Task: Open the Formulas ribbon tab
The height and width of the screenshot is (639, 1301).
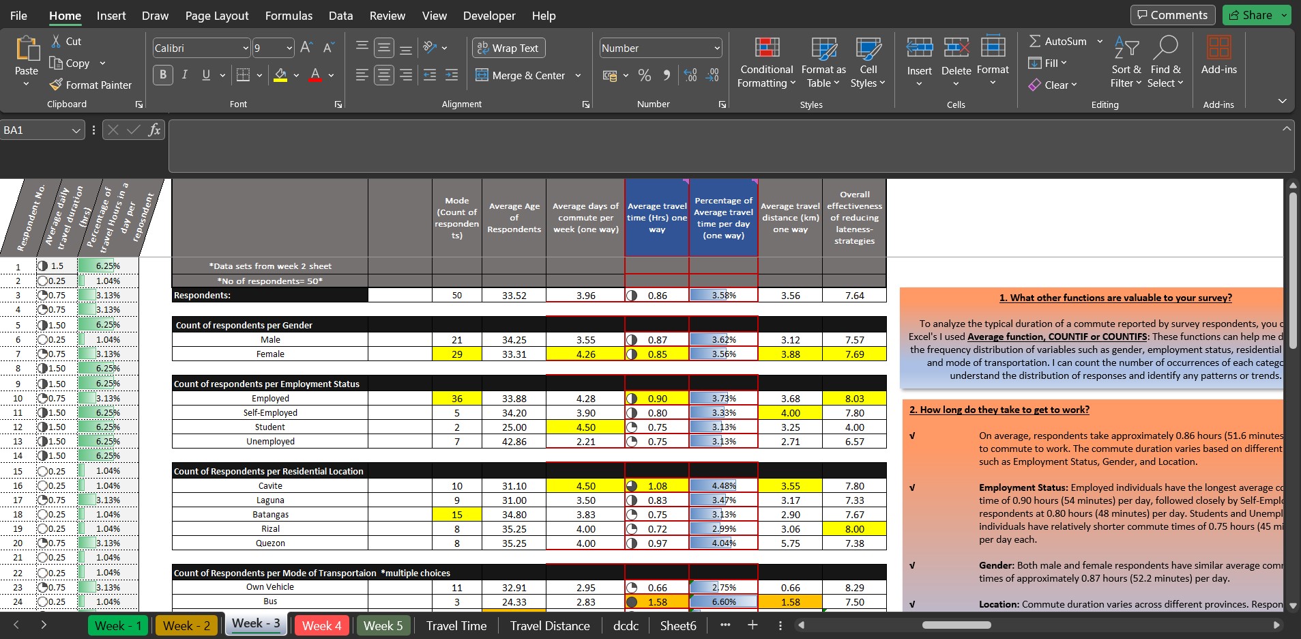Action: 289,16
